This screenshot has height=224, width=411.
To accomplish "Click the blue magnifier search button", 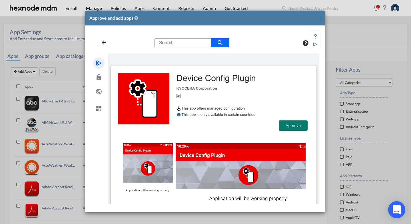I will [x=220, y=43].
